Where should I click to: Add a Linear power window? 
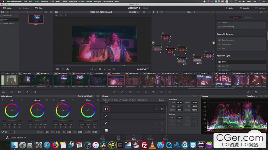click(x=106, y=100)
